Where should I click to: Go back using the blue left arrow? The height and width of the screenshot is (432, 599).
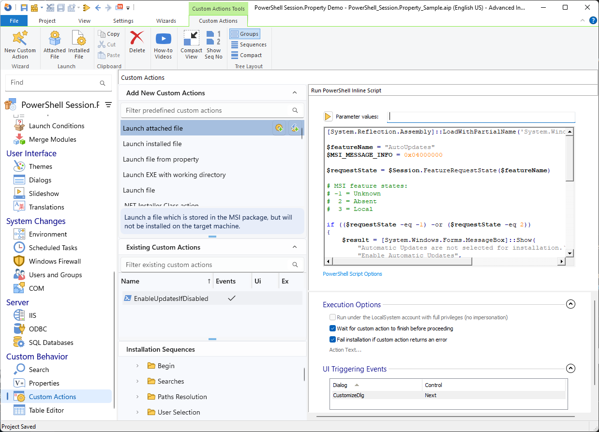tap(98, 7)
